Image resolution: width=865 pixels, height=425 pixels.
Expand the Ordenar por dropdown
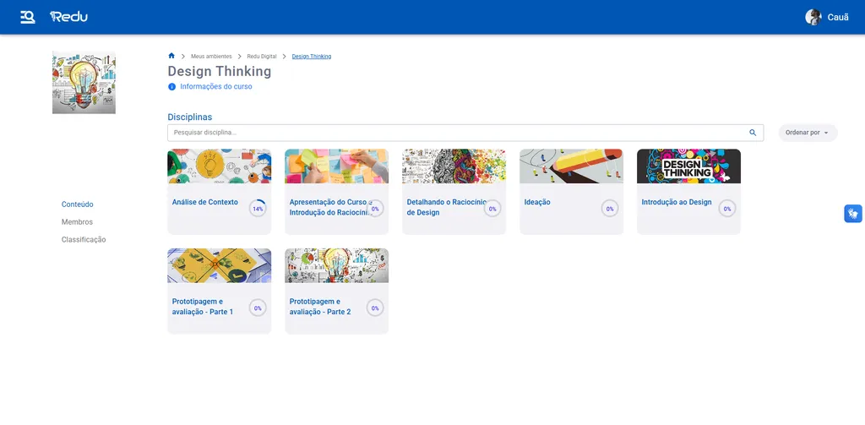(x=808, y=133)
